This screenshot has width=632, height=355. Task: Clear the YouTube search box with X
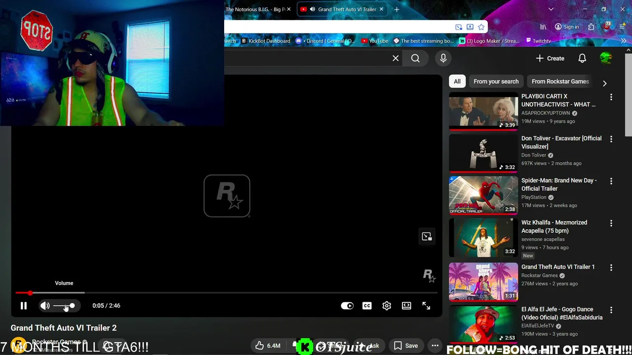coord(395,58)
